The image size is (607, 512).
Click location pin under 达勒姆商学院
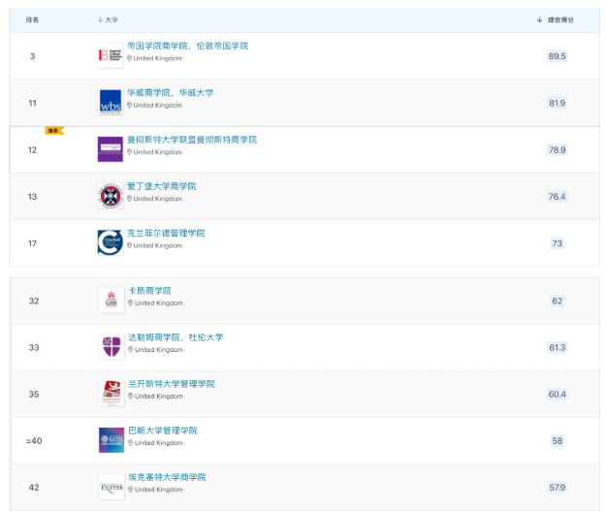point(131,349)
